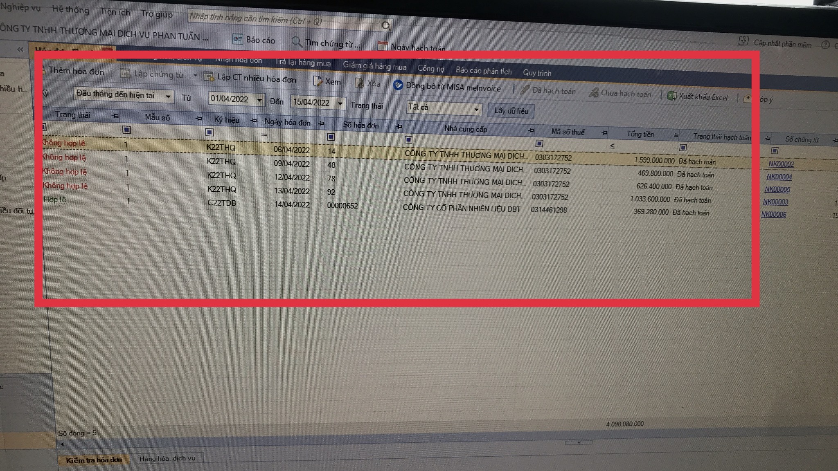Pin the Trạng thái hạch toán column

tap(768, 138)
